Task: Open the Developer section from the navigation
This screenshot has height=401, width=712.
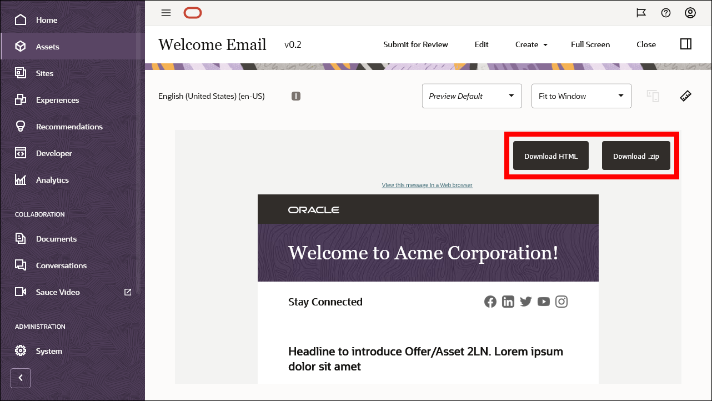Action: pos(53,153)
